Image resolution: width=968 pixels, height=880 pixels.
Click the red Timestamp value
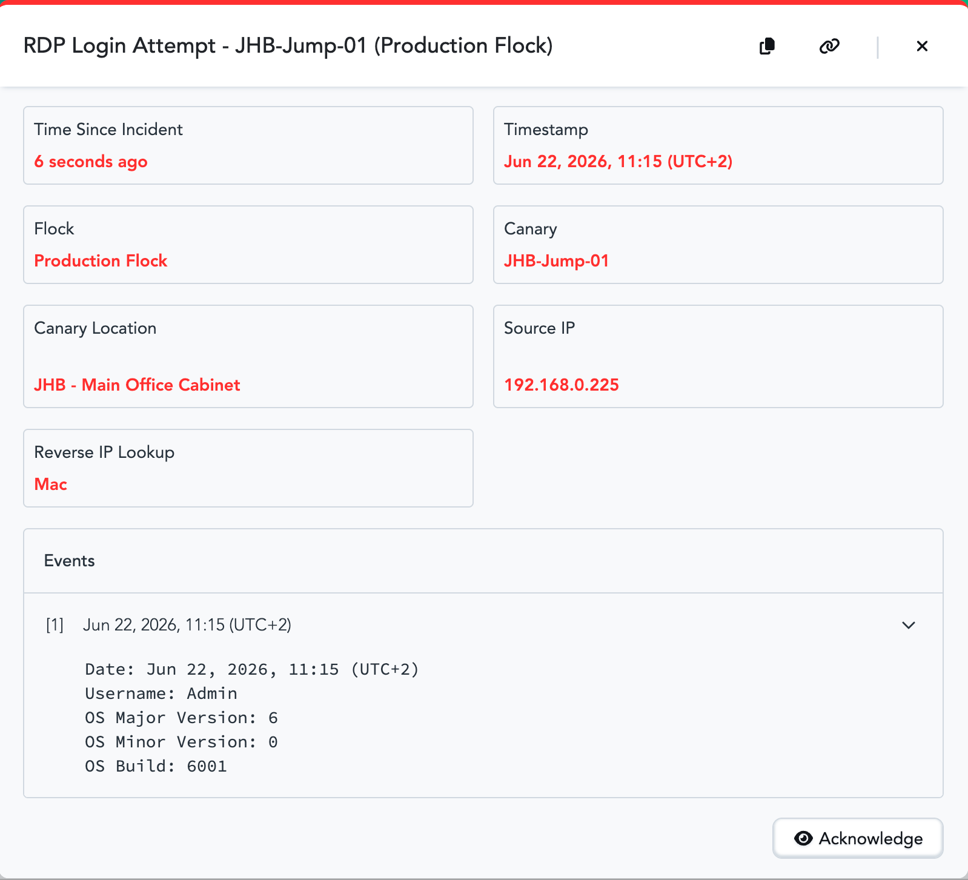618,162
